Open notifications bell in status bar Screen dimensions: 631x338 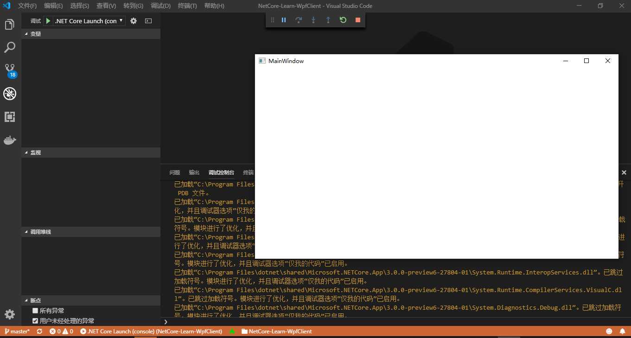[622, 332]
